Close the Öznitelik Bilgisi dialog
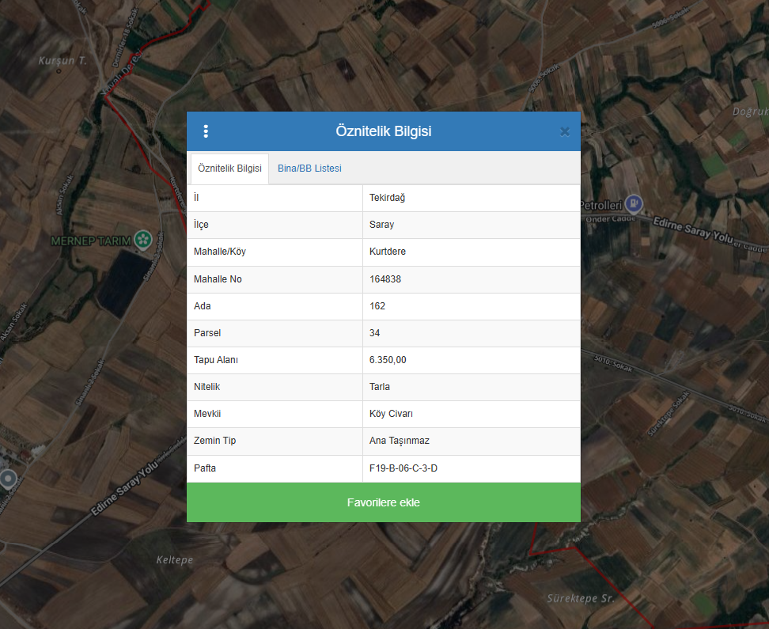Screen dimensions: 769x629 [564, 131]
